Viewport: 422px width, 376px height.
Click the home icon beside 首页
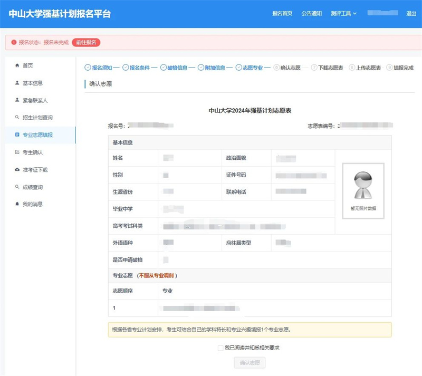coord(17,65)
